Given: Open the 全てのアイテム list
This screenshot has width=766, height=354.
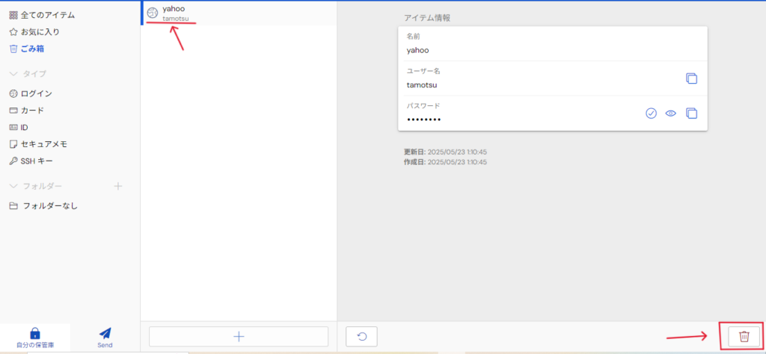Looking at the screenshot, I should pos(42,15).
